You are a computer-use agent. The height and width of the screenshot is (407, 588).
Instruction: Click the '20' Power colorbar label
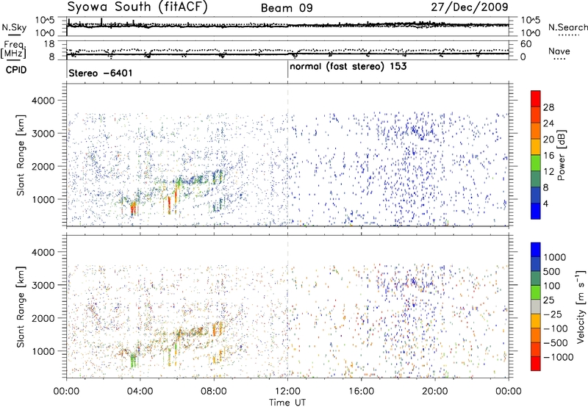point(548,140)
